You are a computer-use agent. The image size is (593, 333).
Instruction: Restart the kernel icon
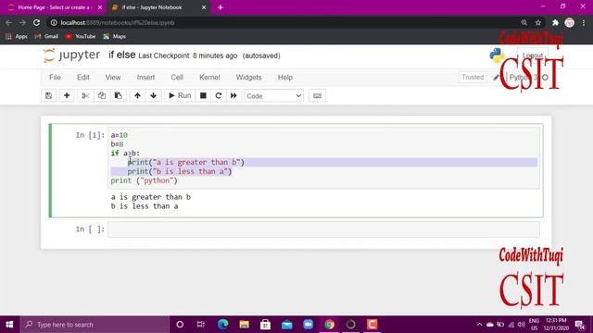point(219,96)
